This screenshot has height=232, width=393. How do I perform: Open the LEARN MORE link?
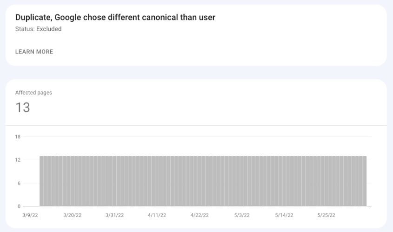(x=34, y=52)
